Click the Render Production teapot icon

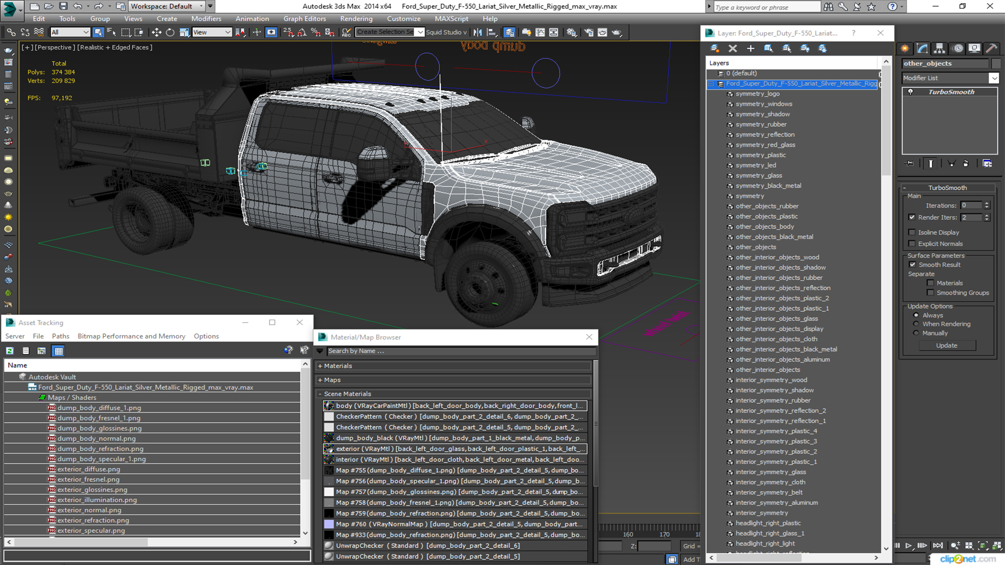point(617,32)
